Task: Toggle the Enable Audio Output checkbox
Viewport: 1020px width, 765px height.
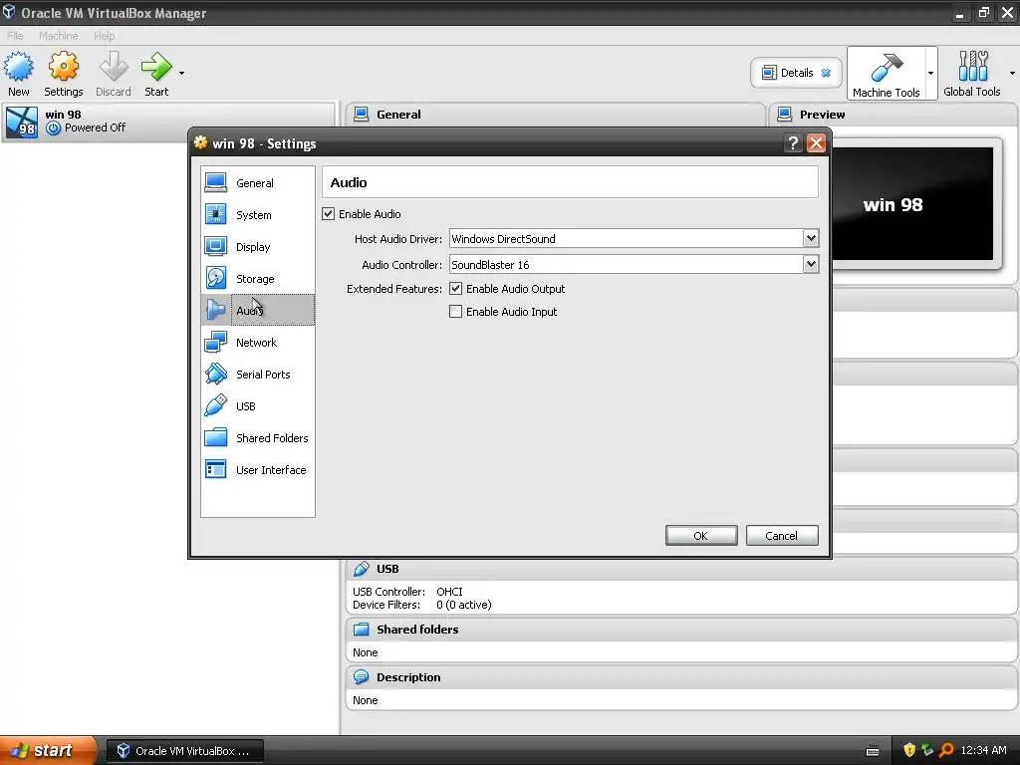Action: (456, 289)
